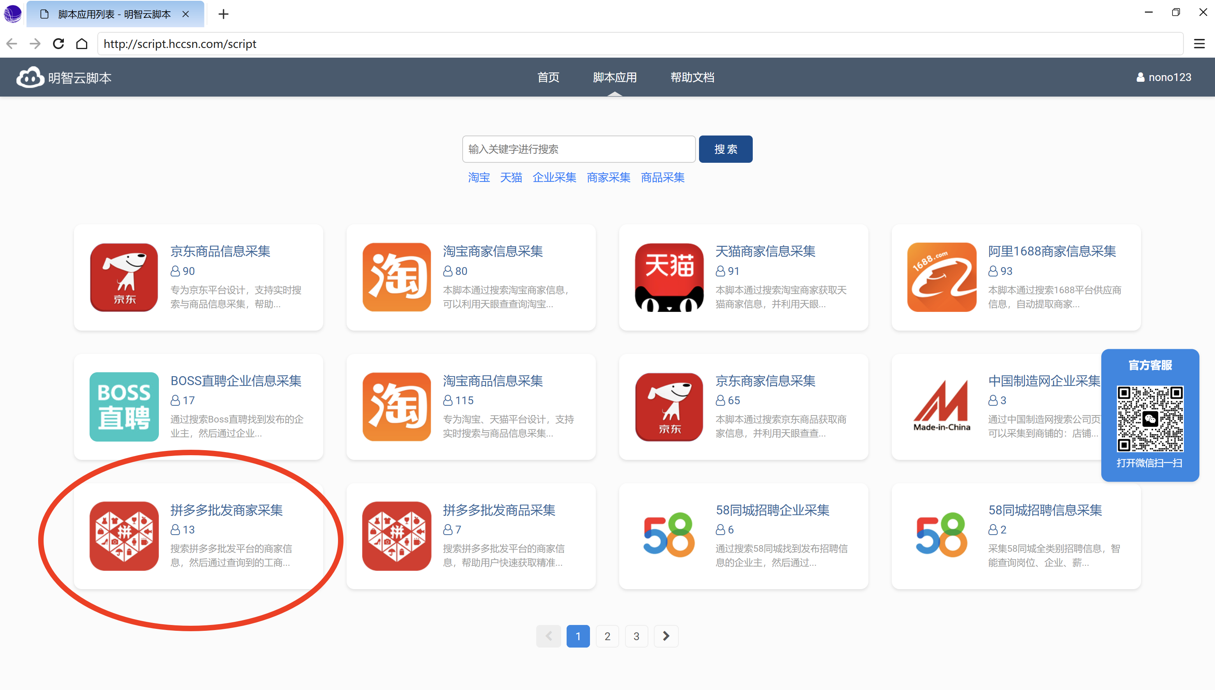Reload the page

tap(58, 44)
